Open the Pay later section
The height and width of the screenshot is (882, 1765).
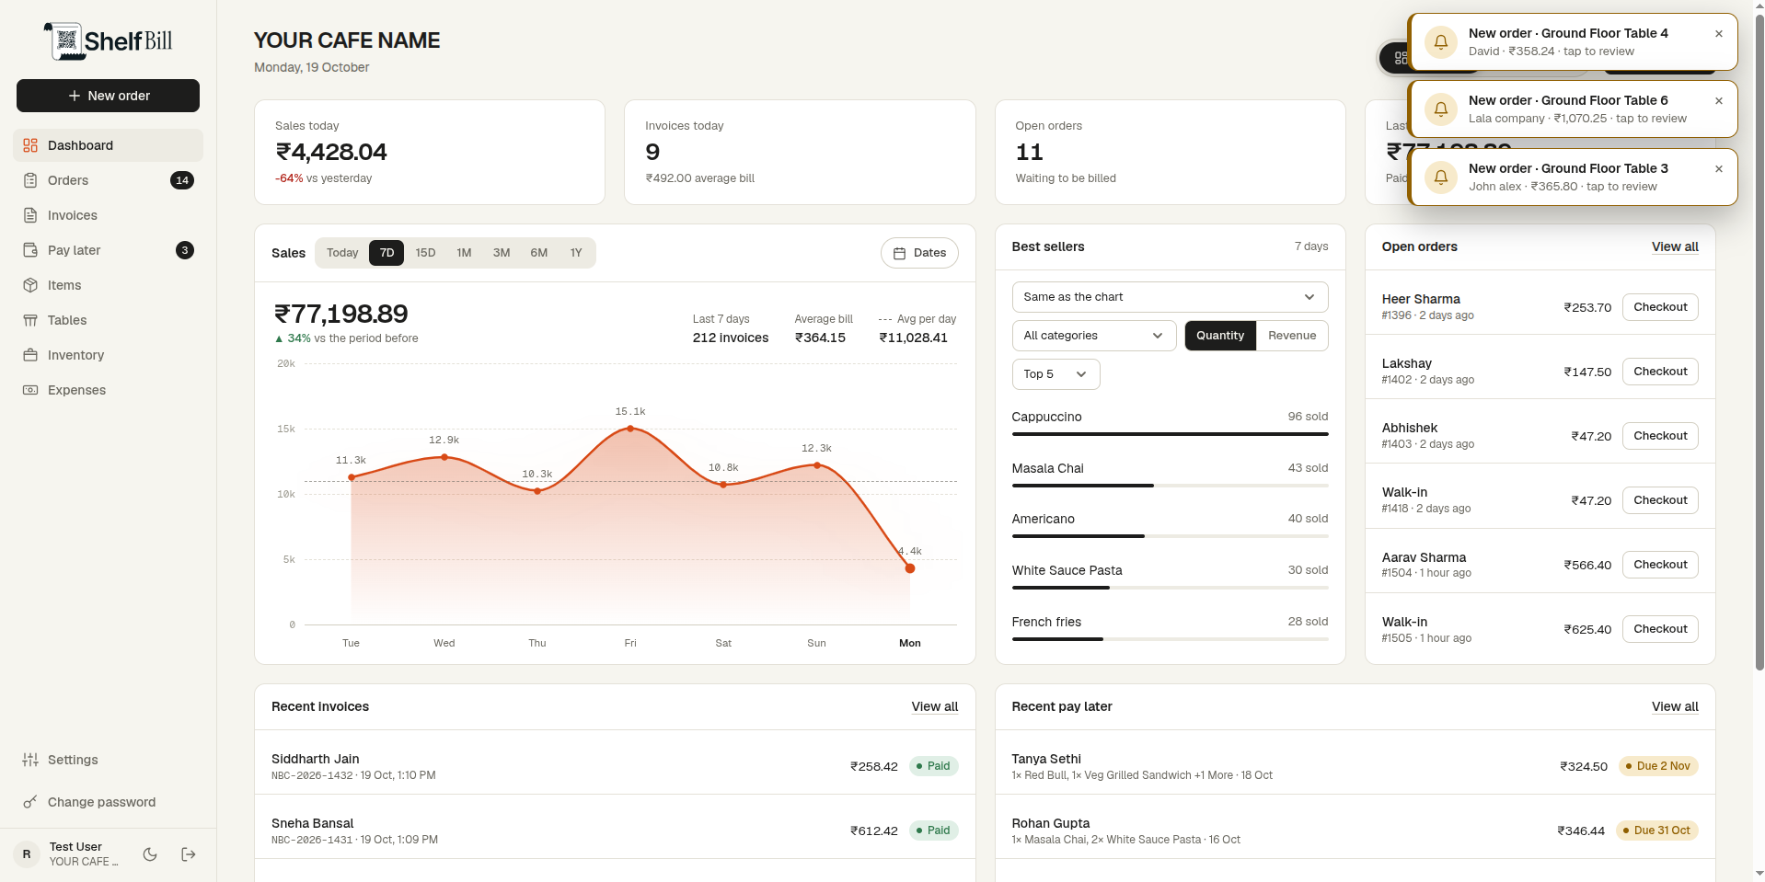(108, 250)
